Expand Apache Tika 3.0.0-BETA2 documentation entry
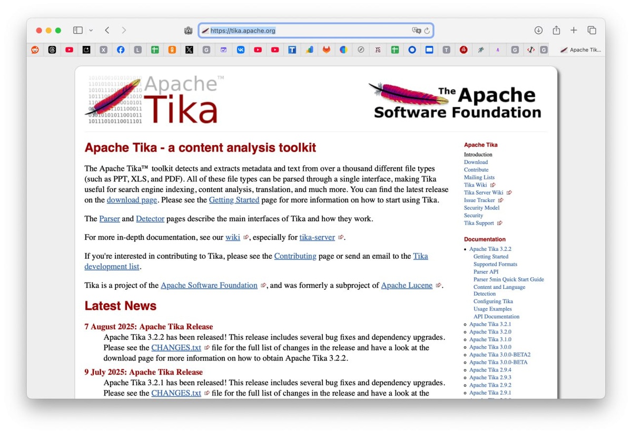 [x=500, y=355]
